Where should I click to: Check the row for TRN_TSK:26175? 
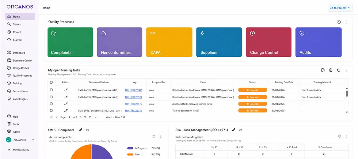pos(51,104)
